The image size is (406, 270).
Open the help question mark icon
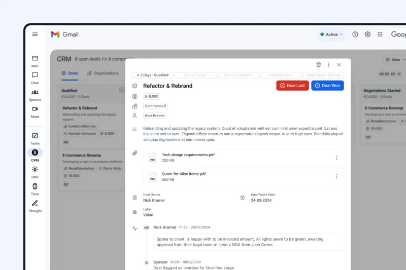355,34
